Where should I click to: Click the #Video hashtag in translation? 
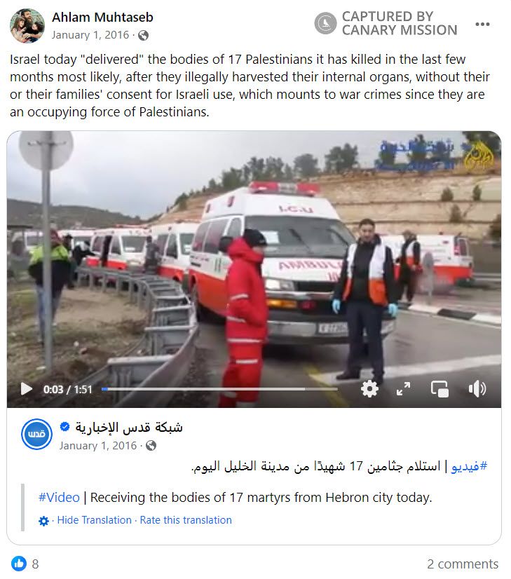tap(59, 498)
